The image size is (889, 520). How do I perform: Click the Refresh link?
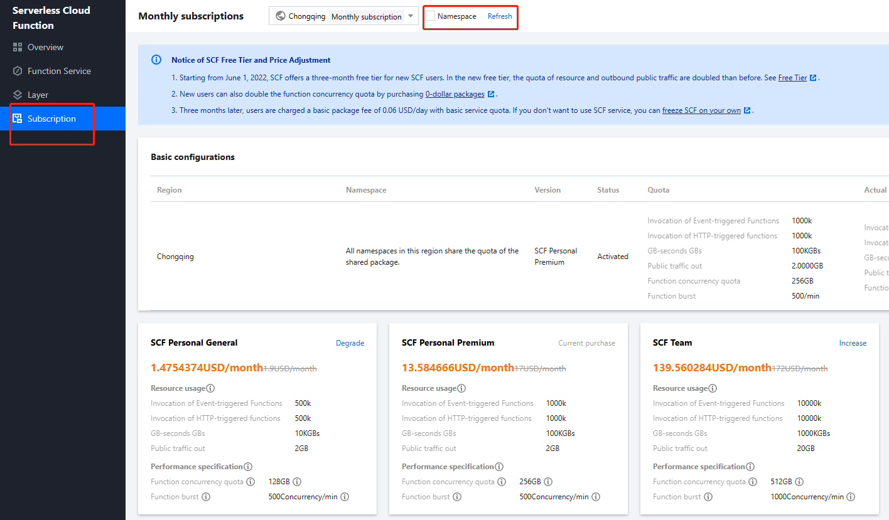[500, 16]
